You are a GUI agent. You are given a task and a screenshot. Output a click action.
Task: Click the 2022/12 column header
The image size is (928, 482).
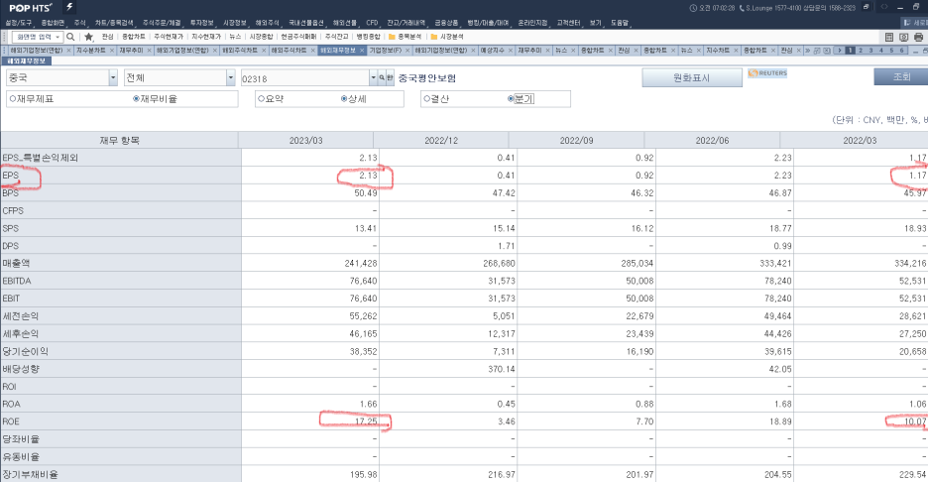(x=441, y=141)
